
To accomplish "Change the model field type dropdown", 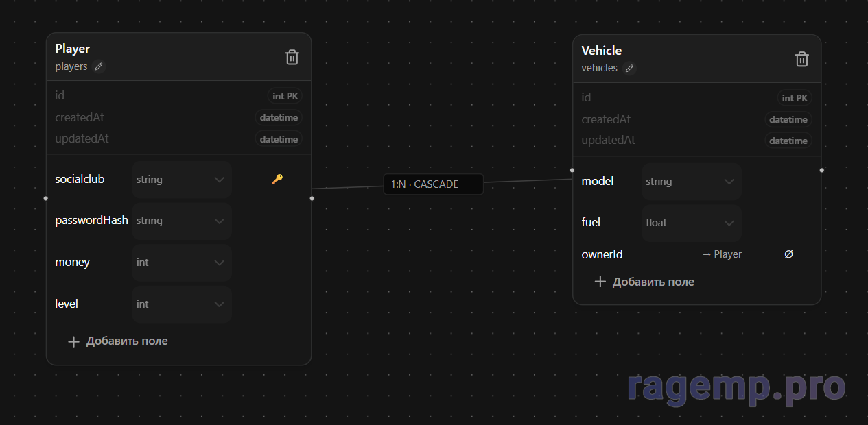I will pos(691,182).
